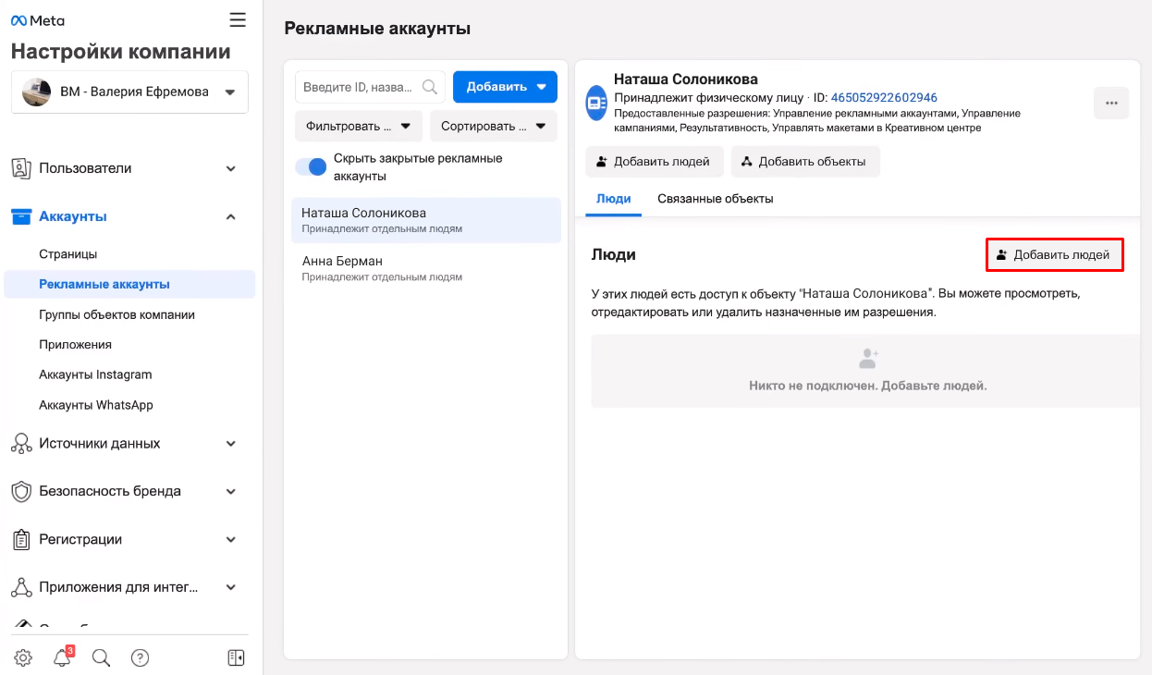Image resolution: width=1152 pixels, height=675 pixels.
Task: Open the Фильтровать dropdown
Action: point(359,126)
